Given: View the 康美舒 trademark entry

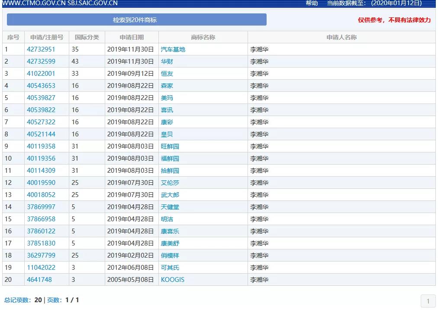Looking at the screenshot, I should tap(171, 243).
